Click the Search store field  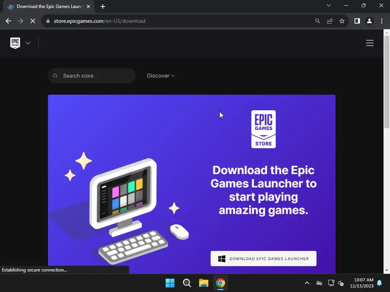pos(91,76)
